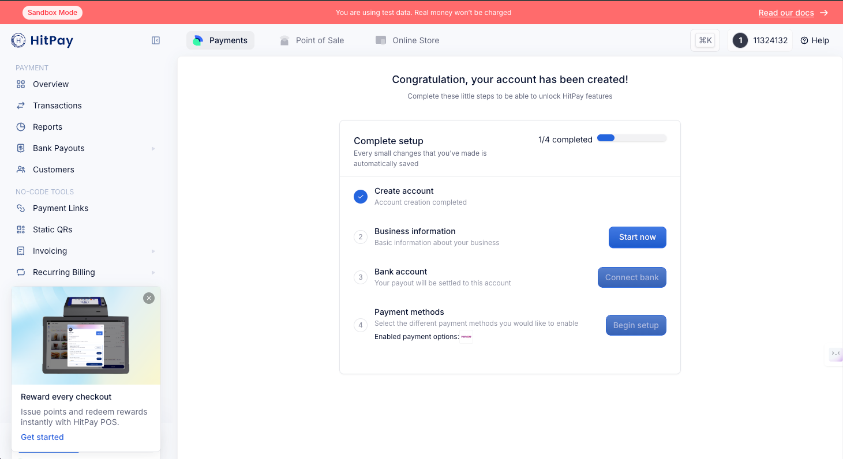The width and height of the screenshot is (843, 459).
Task: Select step 4 Payment methods circle
Action: 361,325
